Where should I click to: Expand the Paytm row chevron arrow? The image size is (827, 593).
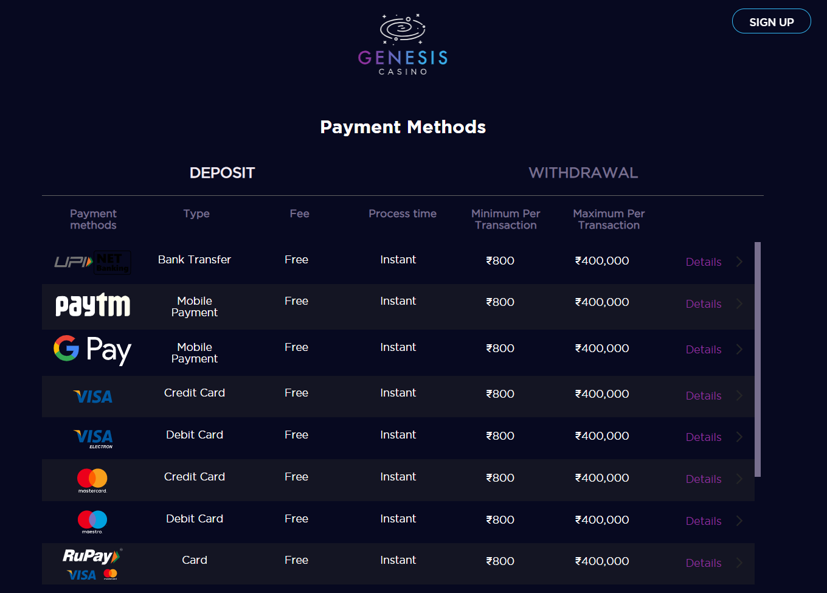point(739,303)
